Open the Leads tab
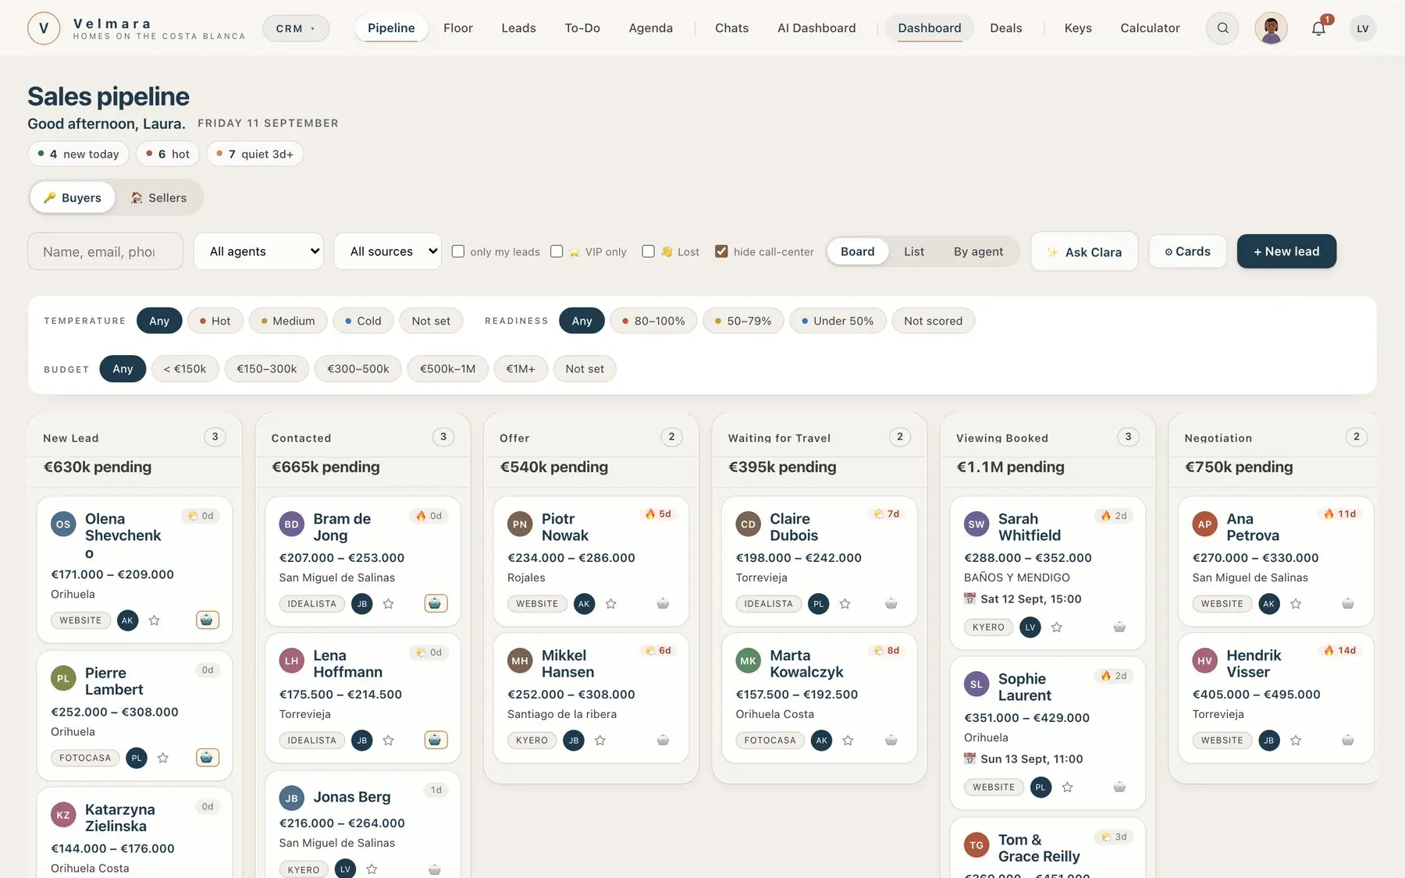Viewport: 1405px width, 878px height. coord(518,28)
